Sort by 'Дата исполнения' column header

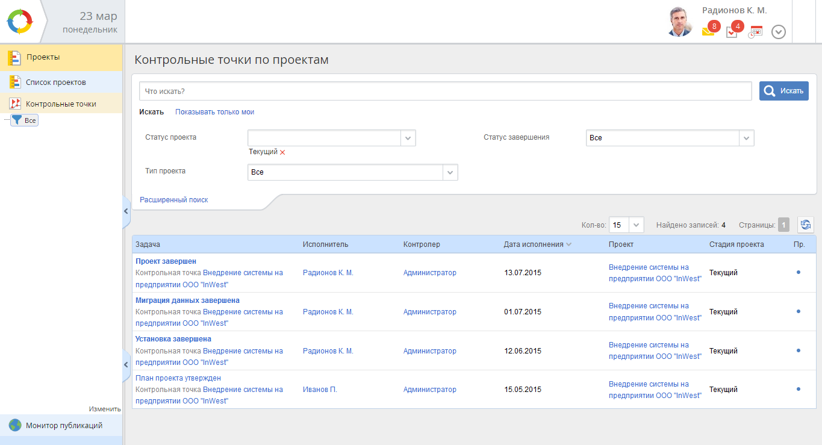[x=534, y=244]
